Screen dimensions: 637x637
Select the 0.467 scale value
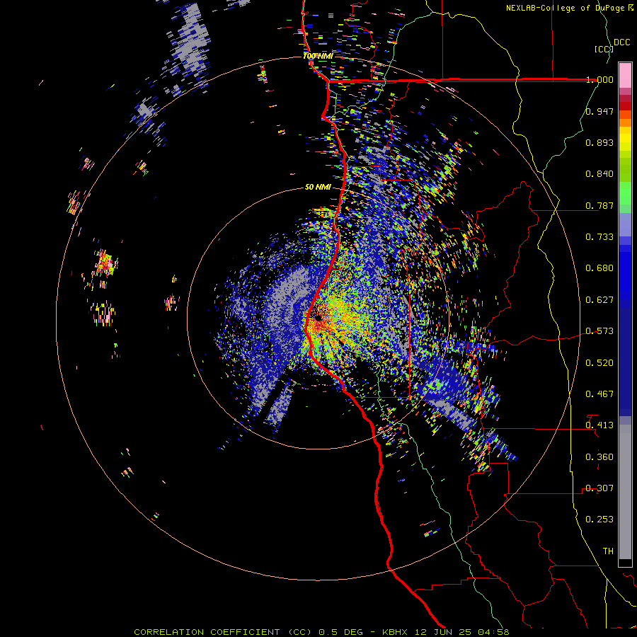pyautogui.click(x=599, y=394)
